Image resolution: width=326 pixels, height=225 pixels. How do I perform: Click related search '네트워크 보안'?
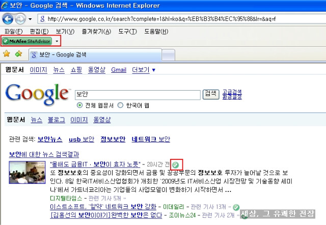(151, 139)
